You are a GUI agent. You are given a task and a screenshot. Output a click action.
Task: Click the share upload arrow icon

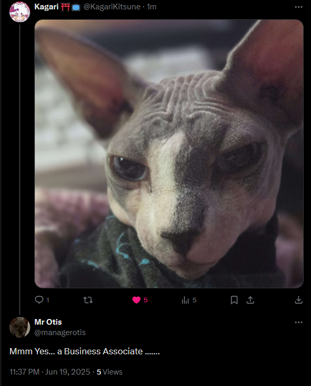coord(250,300)
